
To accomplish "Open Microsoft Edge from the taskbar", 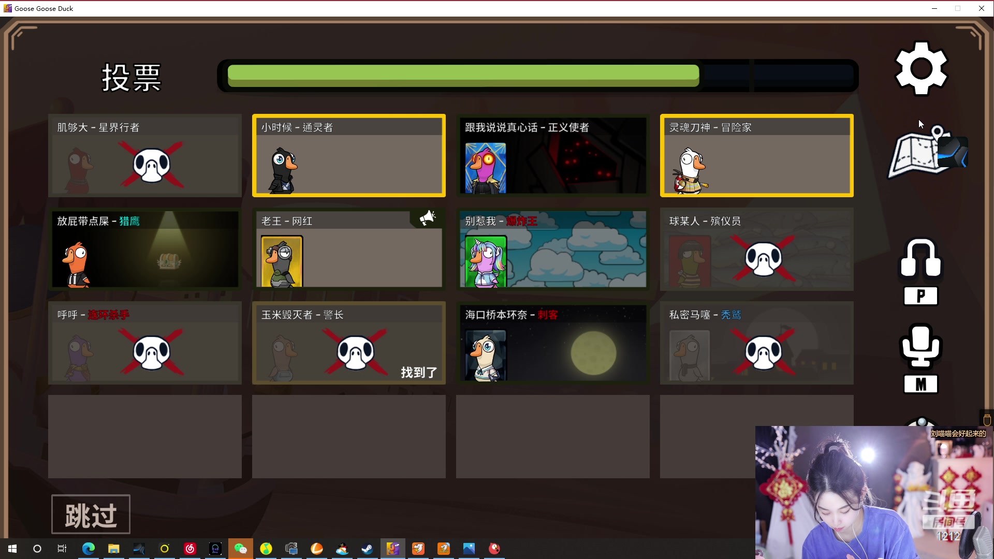I will tap(88, 549).
